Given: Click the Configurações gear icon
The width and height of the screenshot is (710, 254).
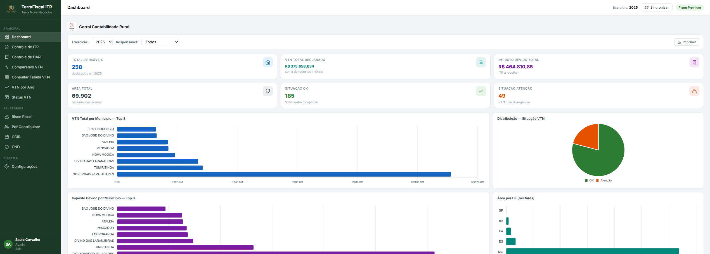Looking at the screenshot, I should (x=7, y=166).
